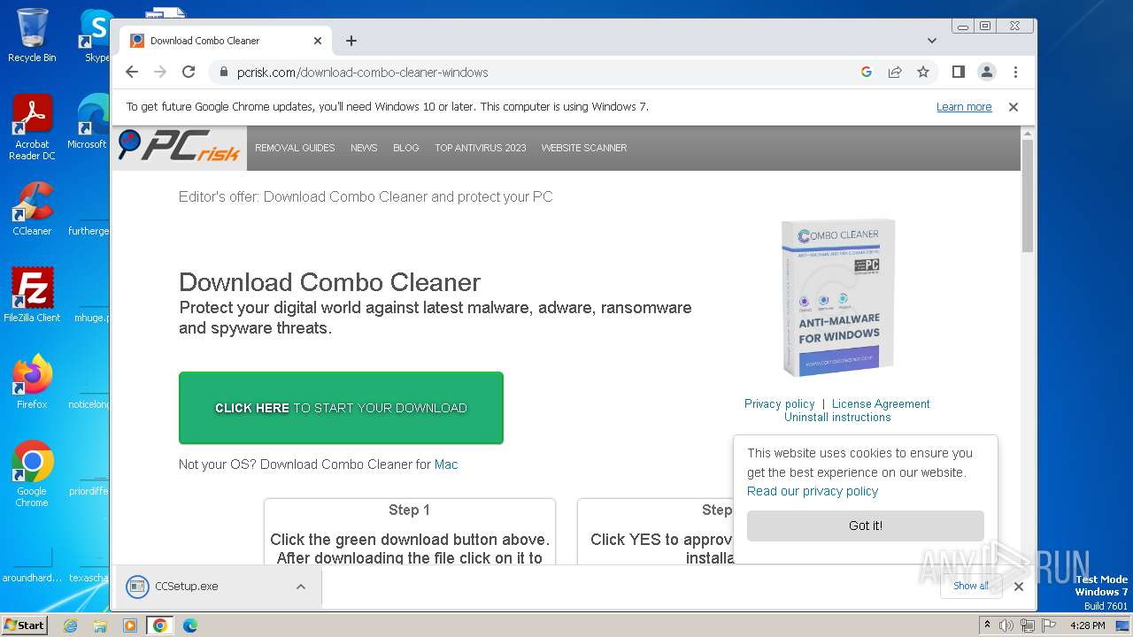Open Internet Explorer from the taskbar

[x=71, y=625]
